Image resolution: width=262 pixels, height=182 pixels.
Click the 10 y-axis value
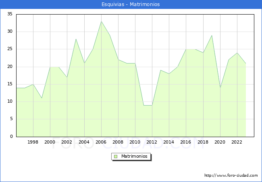[10, 102]
